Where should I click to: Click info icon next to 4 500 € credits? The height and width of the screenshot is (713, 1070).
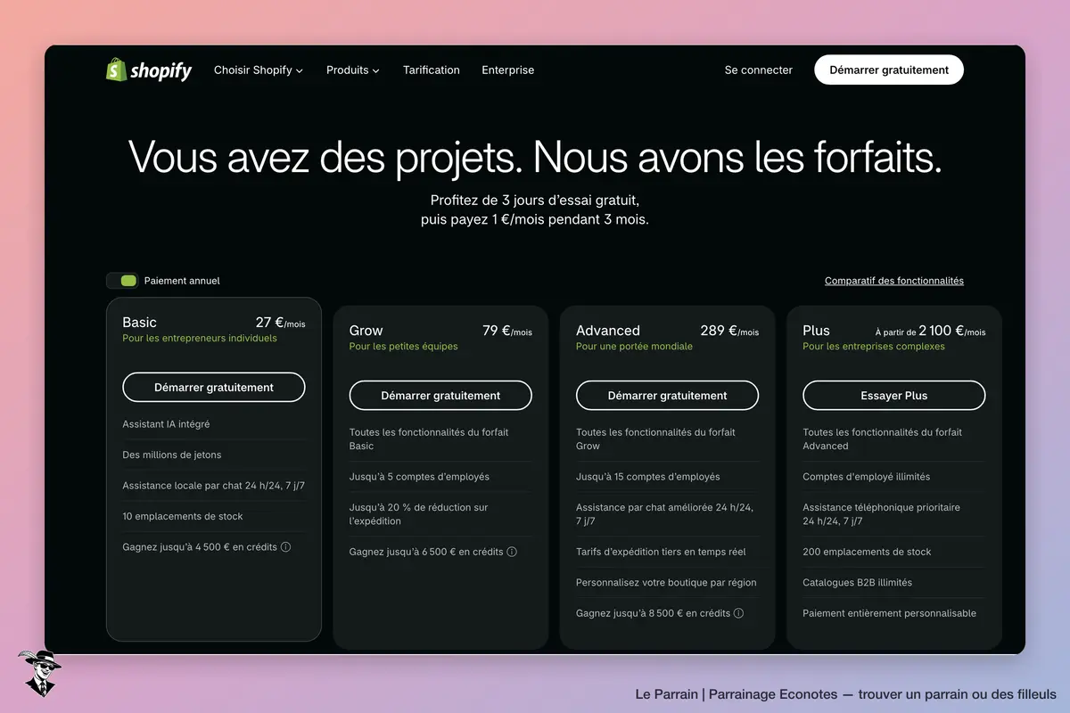[x=286, y=547]
